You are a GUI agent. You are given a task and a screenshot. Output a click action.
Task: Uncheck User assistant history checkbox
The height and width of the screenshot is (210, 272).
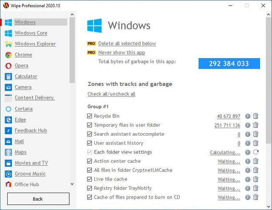coord(90,143)
